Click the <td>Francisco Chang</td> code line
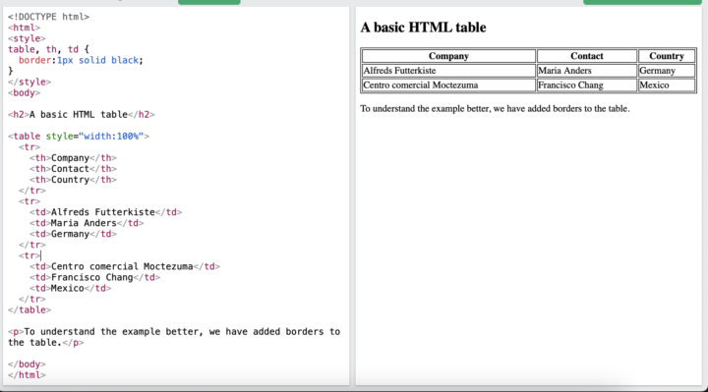The width and height of the screenshot is (708, 392). (x=94, y=277)
